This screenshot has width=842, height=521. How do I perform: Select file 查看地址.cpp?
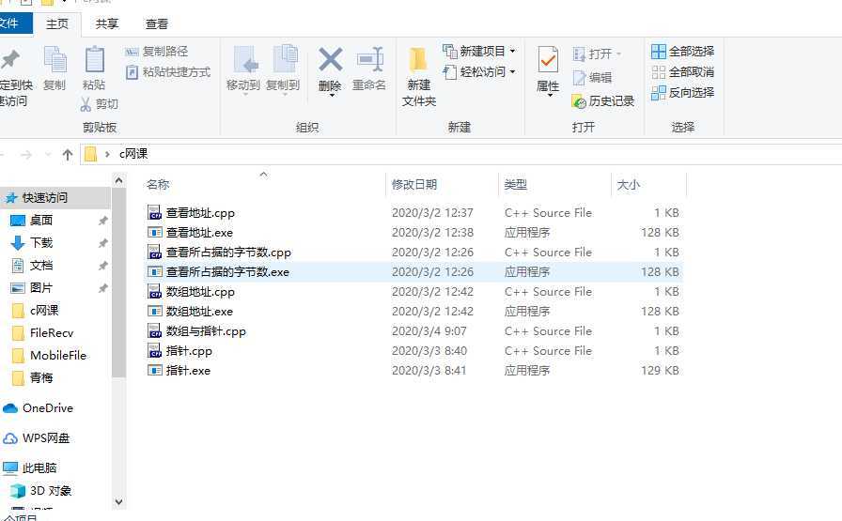[200, 213]
